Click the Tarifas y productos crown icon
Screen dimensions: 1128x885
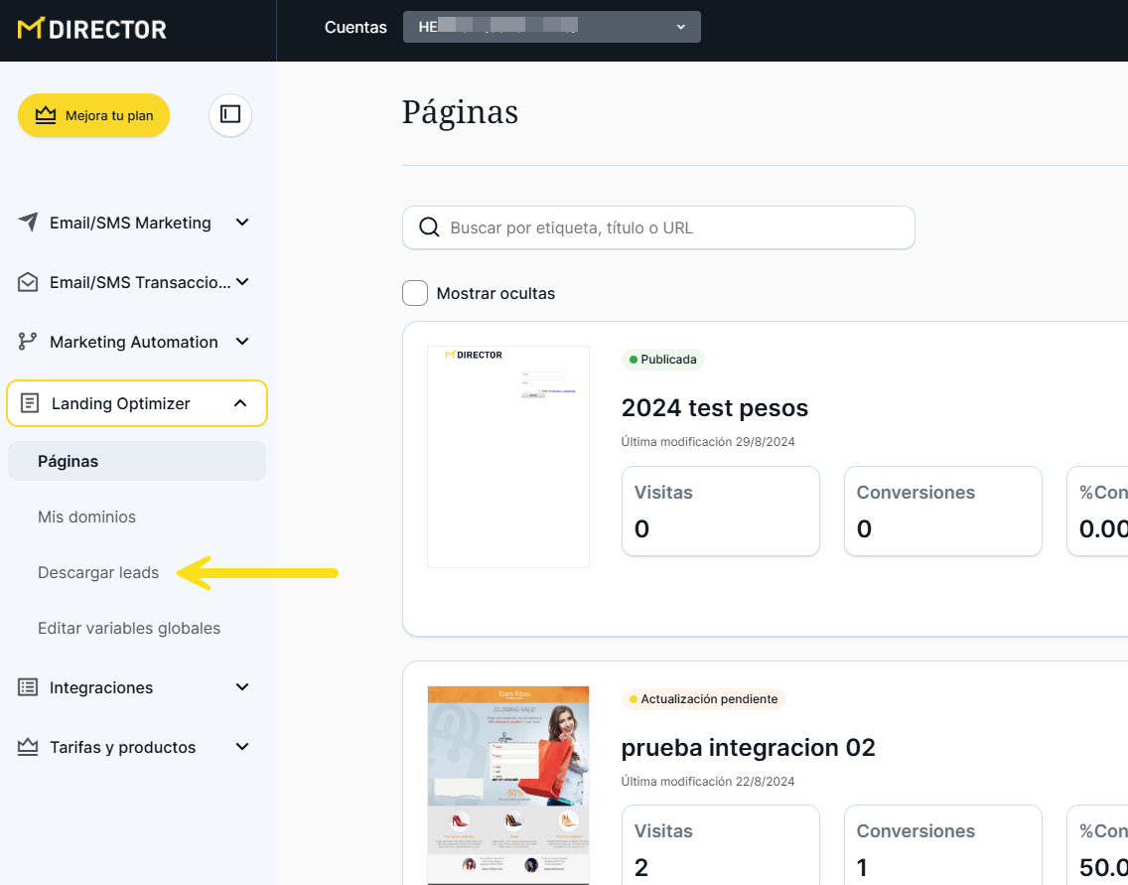(x=28, y=747)
